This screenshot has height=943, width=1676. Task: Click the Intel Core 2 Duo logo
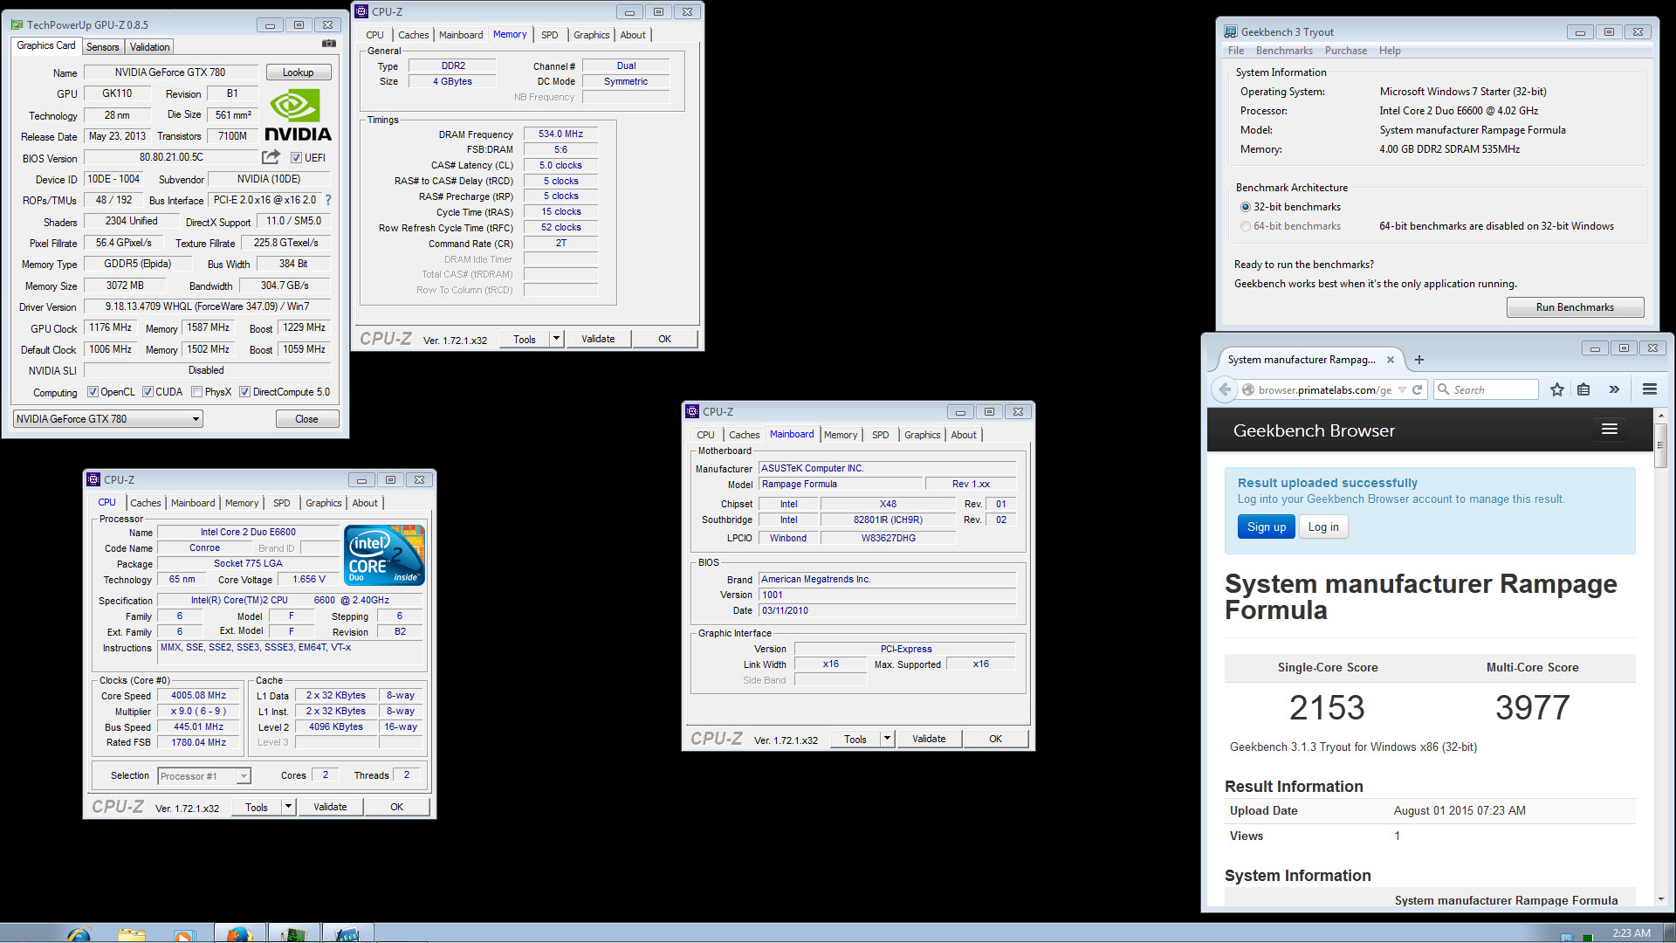click(x=384, y=554)
